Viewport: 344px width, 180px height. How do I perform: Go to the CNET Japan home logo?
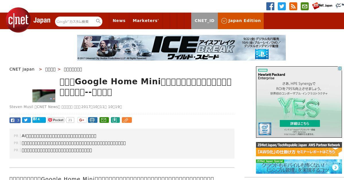[28, 20]
